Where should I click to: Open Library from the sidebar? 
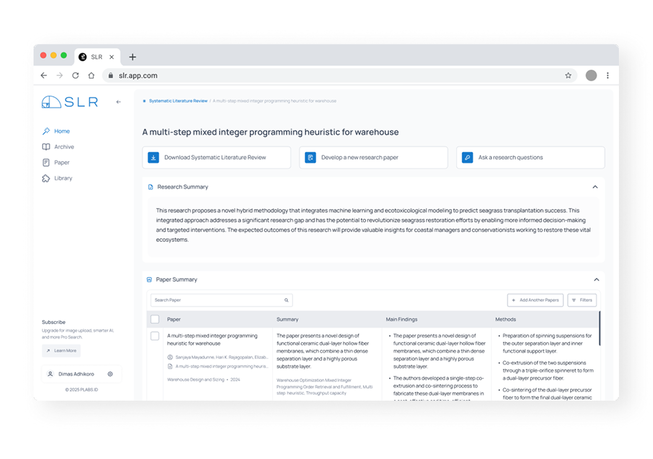point(63,178)
